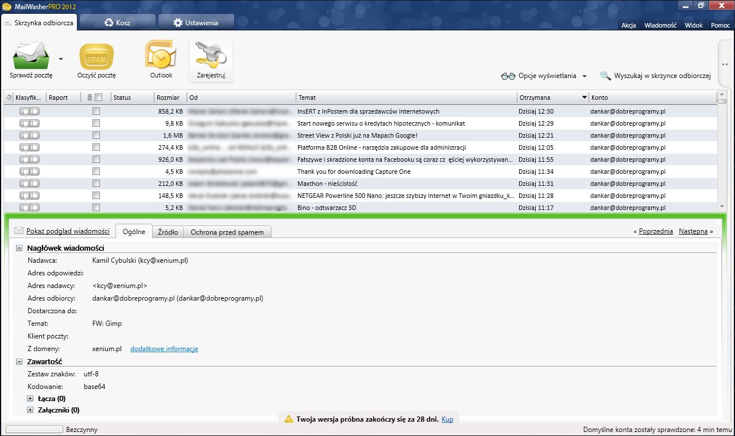Thumbs down the 'Thank you for downloading Capture One' email
735x436 pixels.
(x=25, y=172)
